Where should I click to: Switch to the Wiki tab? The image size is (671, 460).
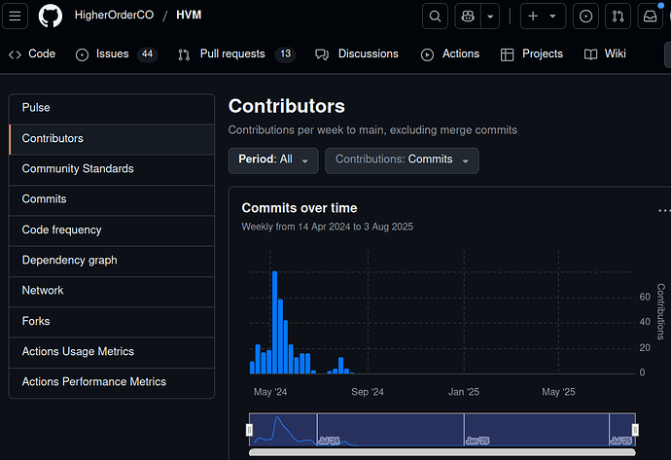[x=605, y=53]
